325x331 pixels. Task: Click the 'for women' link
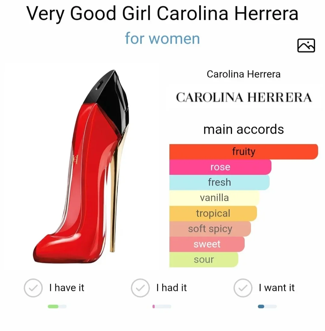[x=162, y=39]
